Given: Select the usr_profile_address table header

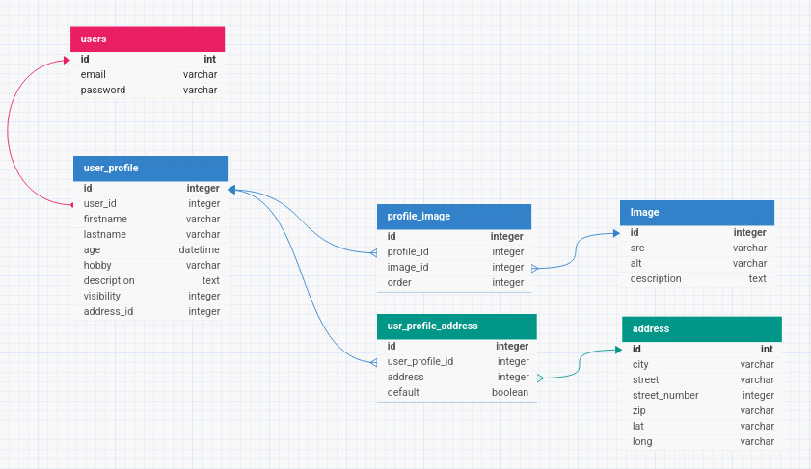Looking at the screenshot, I should [x=456, y=326].
